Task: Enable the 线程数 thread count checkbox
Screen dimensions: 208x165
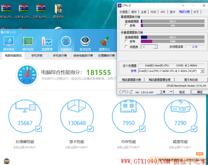Action: pos(126,47)
